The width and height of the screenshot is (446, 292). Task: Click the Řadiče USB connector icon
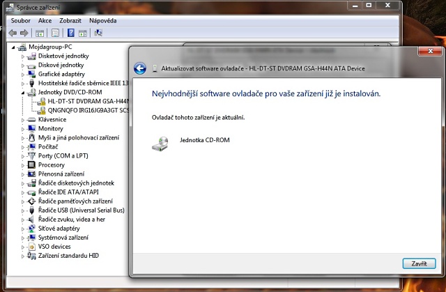pyautogui.click(x=31, y=210)
